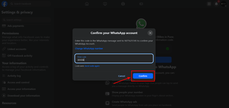Open the Groups icon in top bar

(123, 4)
